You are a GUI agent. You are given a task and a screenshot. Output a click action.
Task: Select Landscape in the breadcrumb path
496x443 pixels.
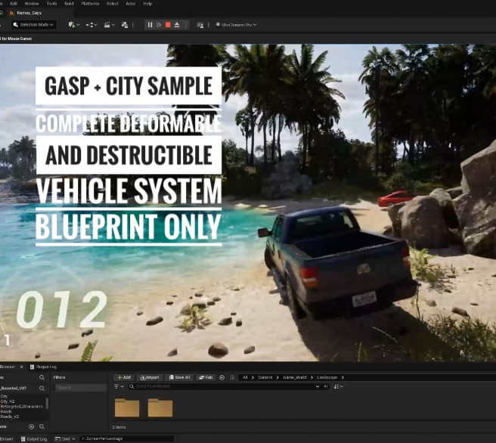[327, 377]
